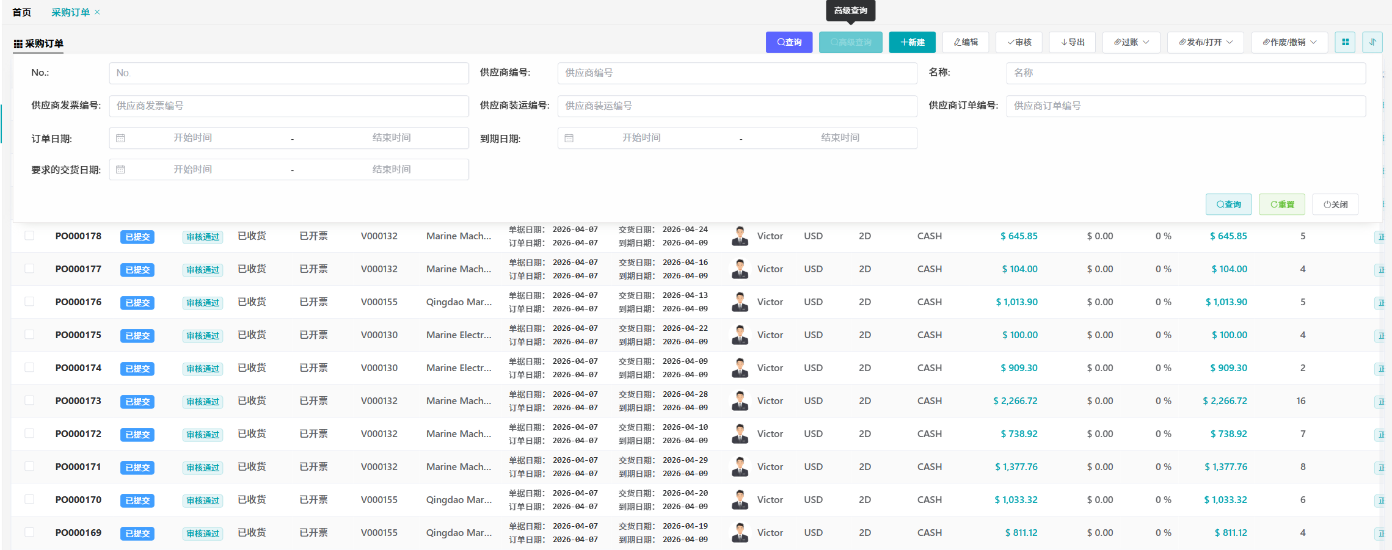Screen dimensions: 1392x550
Task: Check the PO000170 row checkbox
Action: pos(29,499)
